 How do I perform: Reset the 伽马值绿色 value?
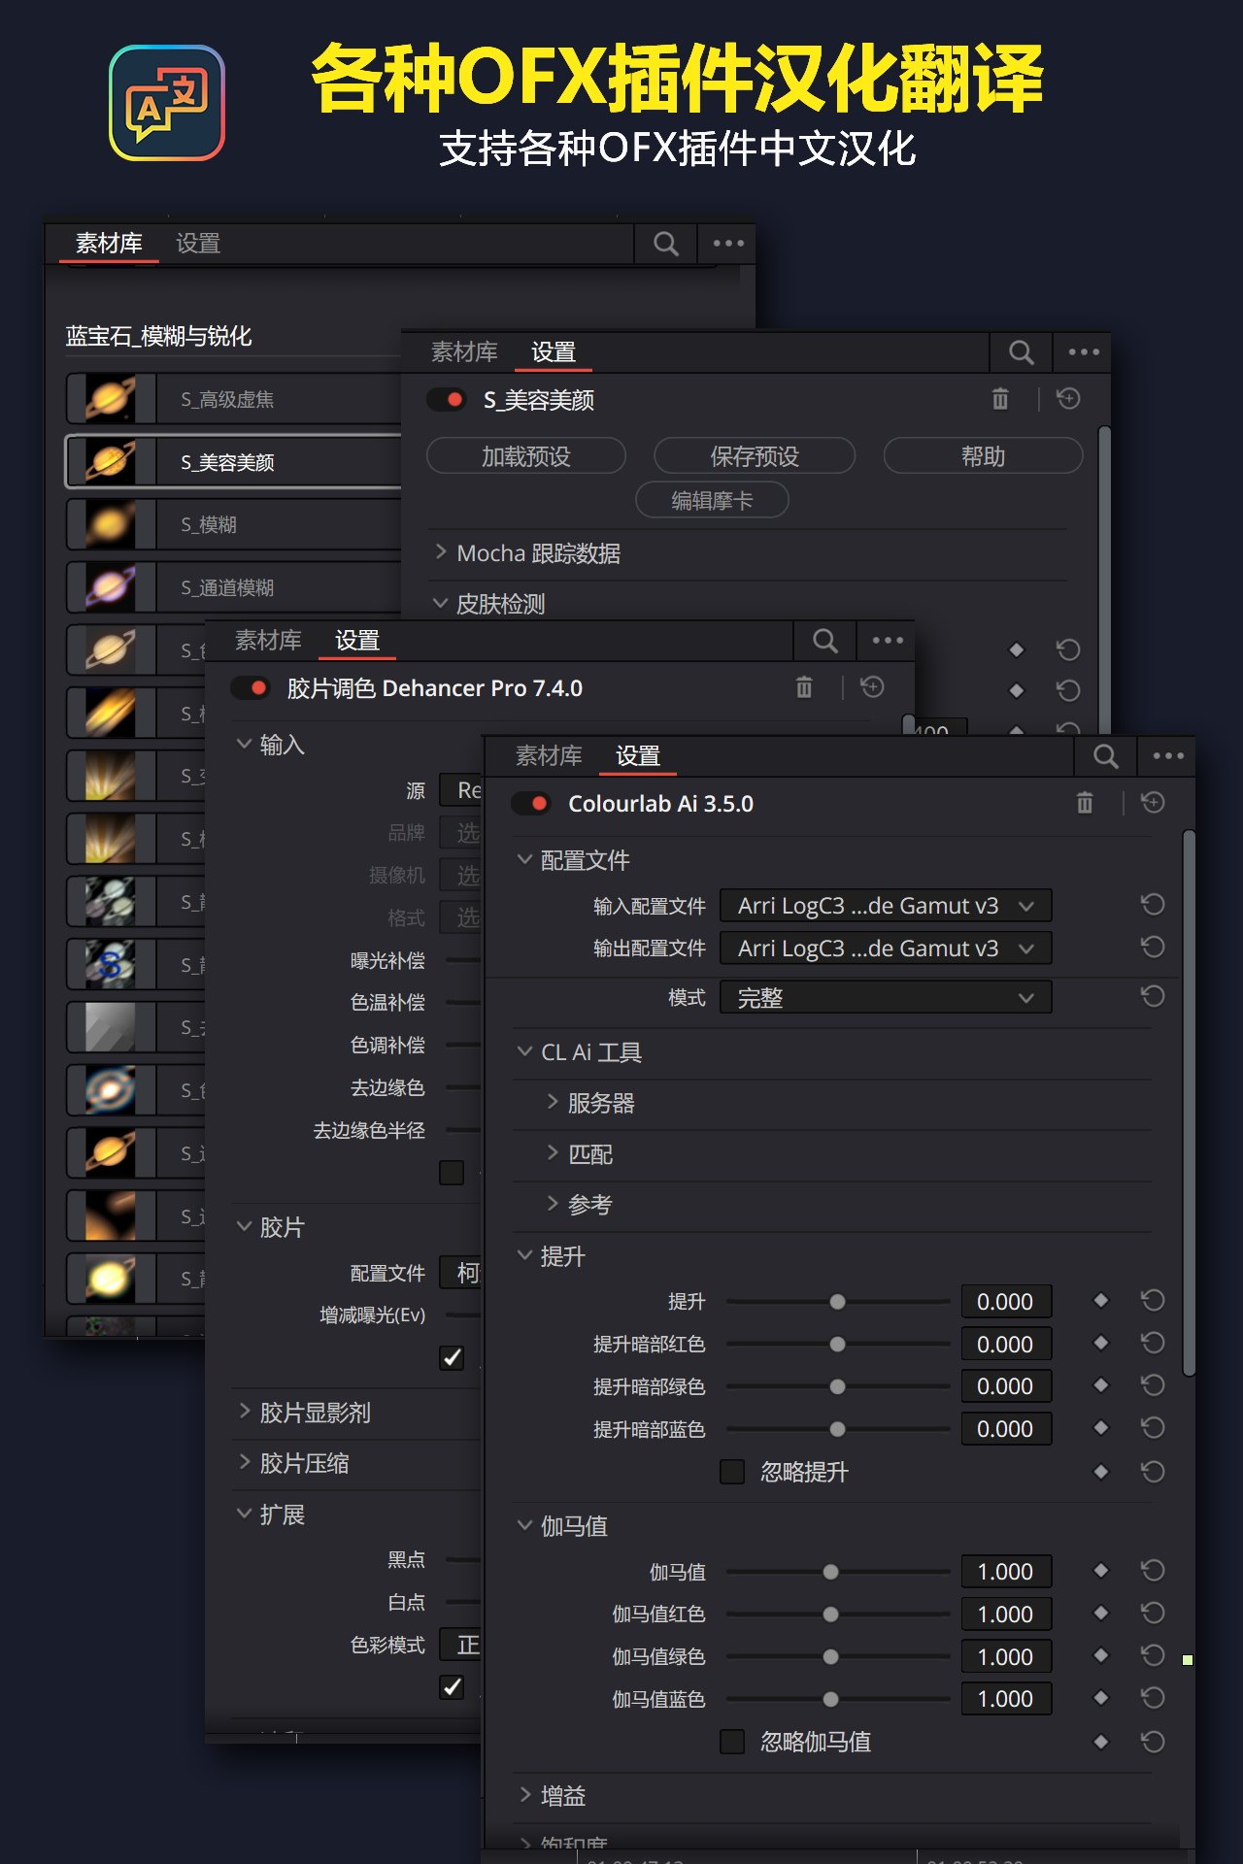point(1153,1656)
